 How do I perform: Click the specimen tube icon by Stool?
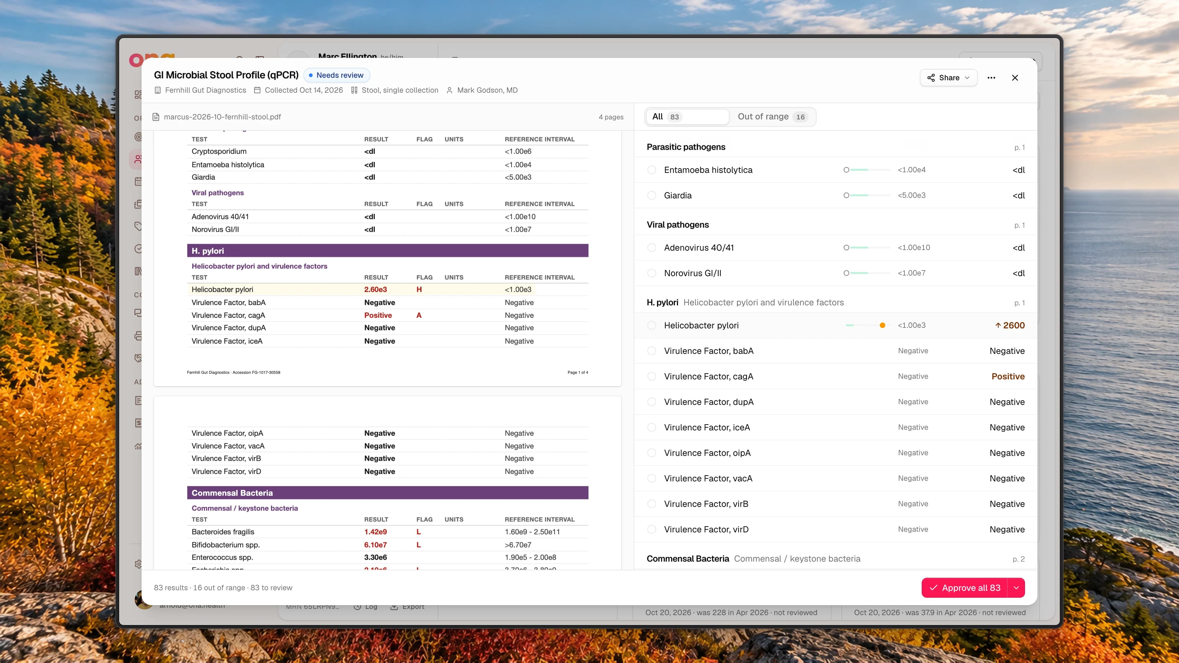(354, 90)
